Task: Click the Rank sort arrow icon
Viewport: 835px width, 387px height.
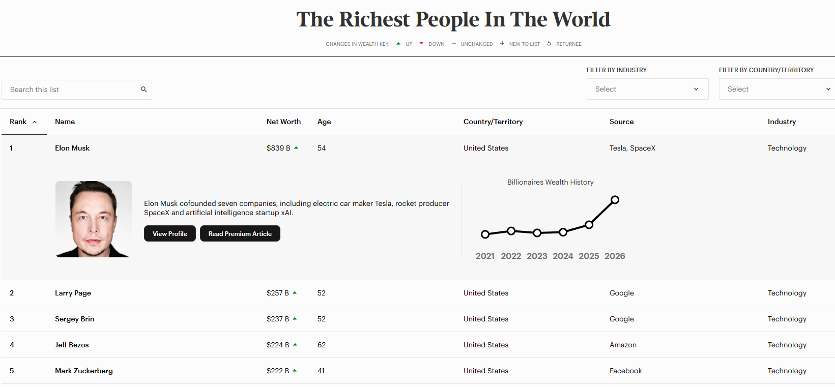Action: [x=35, y=122]
